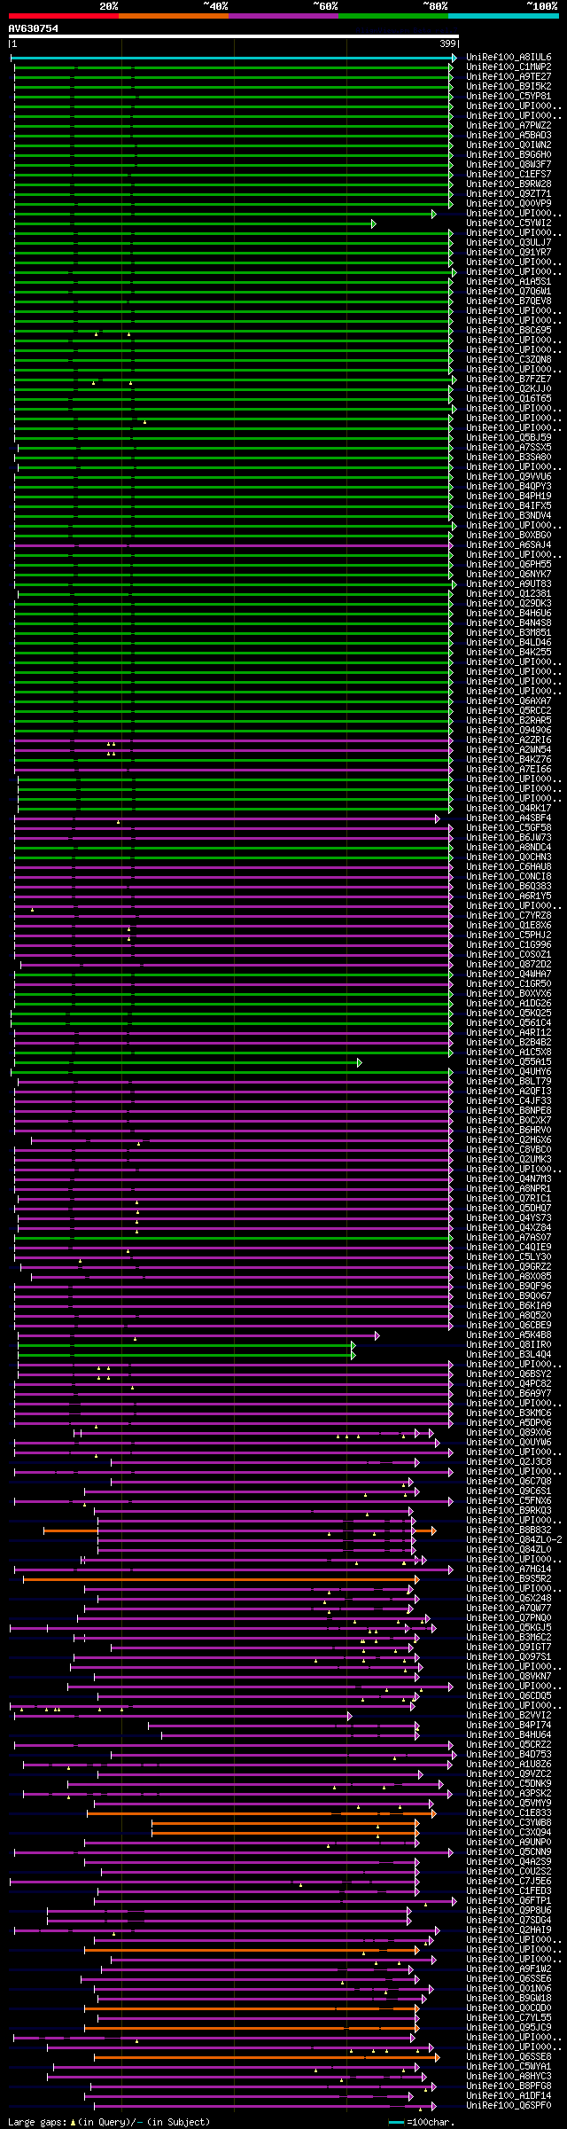This screenshot has width=567, height=2129.
Task: Select hit label UniRef100_B9S5R2
Action: (x=509, y=1578)
